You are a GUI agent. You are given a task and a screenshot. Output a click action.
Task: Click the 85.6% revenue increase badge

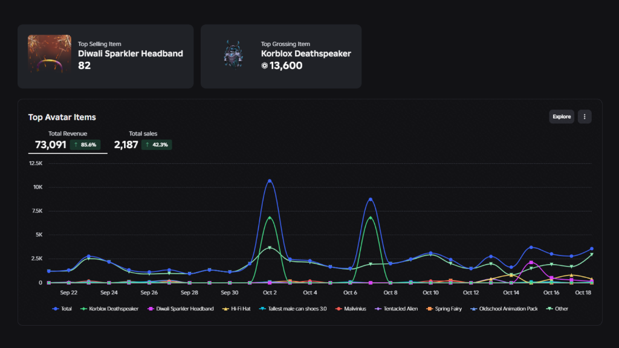tap(85, 145)
